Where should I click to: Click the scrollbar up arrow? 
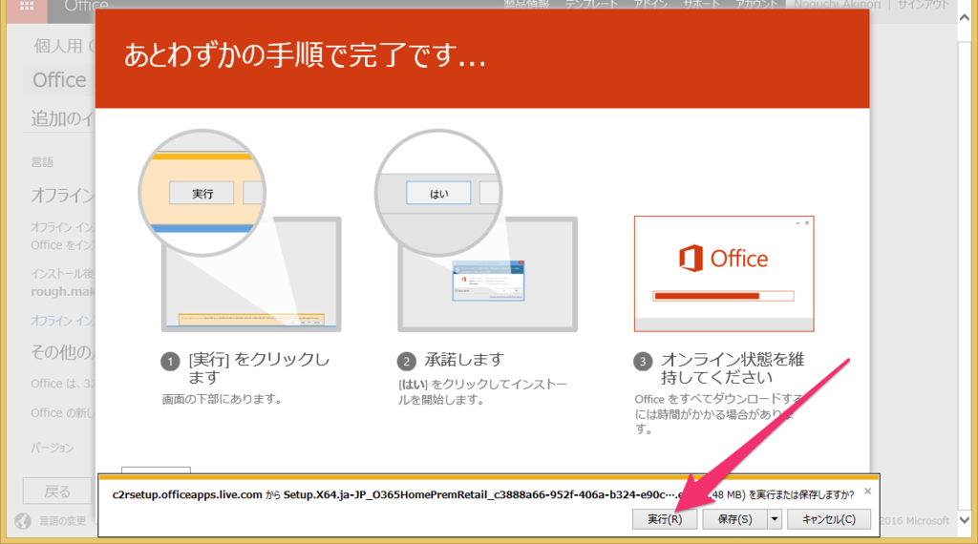(x=965, y=18)
